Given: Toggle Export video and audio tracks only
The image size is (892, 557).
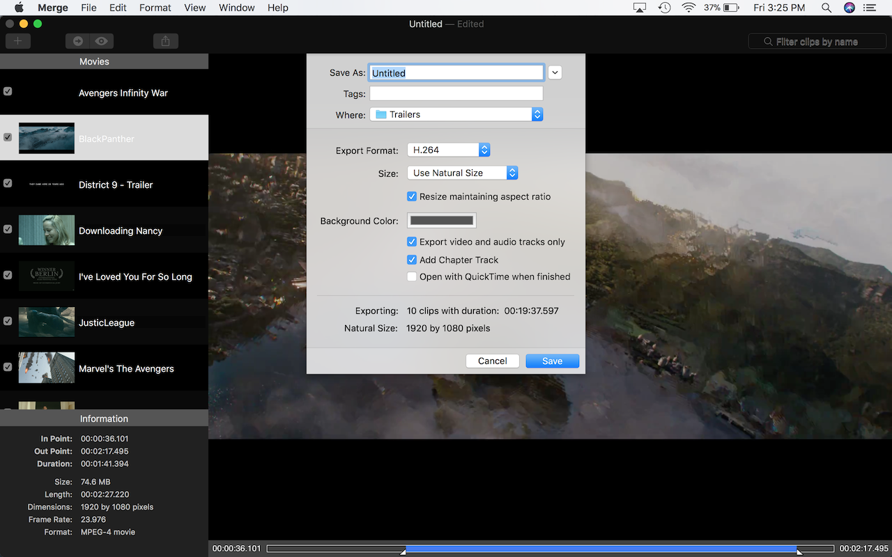Looking at the screenshot, I should [x=412, y=242].
